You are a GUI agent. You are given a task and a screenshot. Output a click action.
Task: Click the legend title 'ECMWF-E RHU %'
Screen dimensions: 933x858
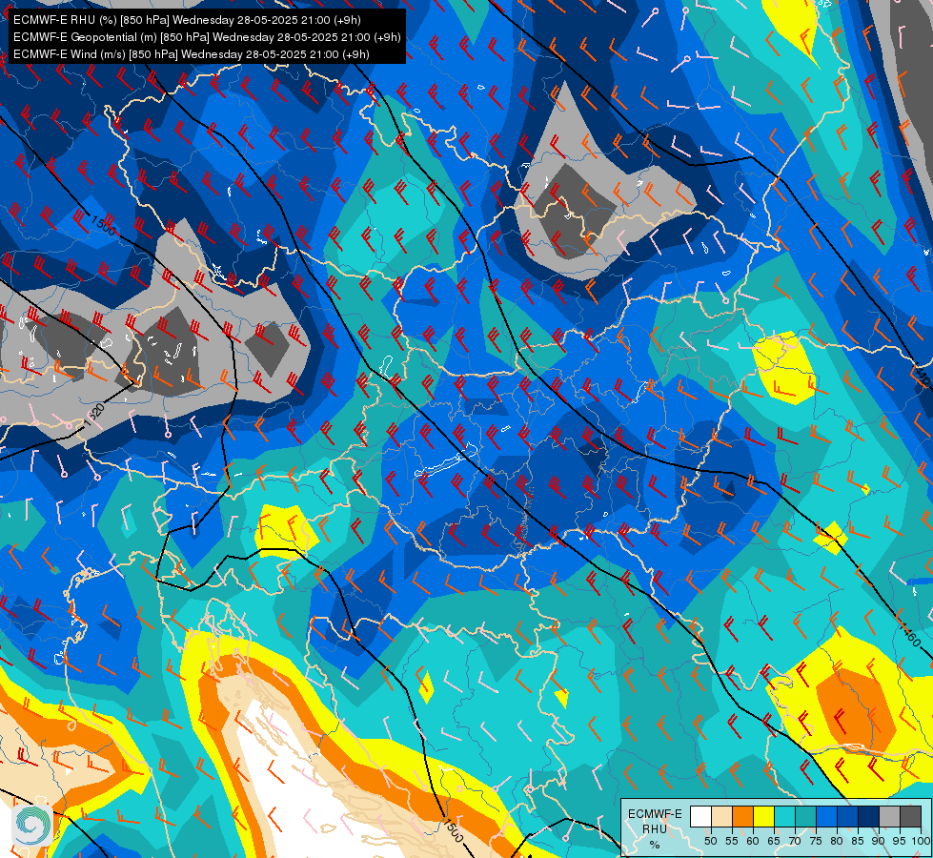655,828
